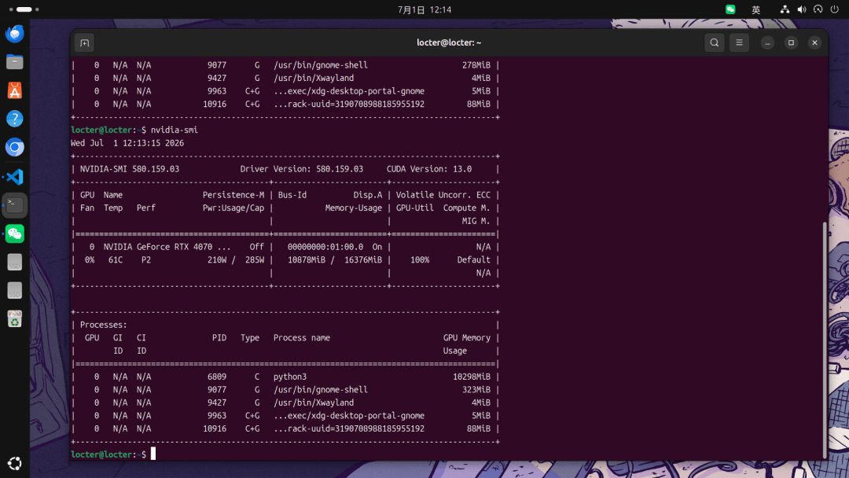Open the terminal search tool

[714, 42]
